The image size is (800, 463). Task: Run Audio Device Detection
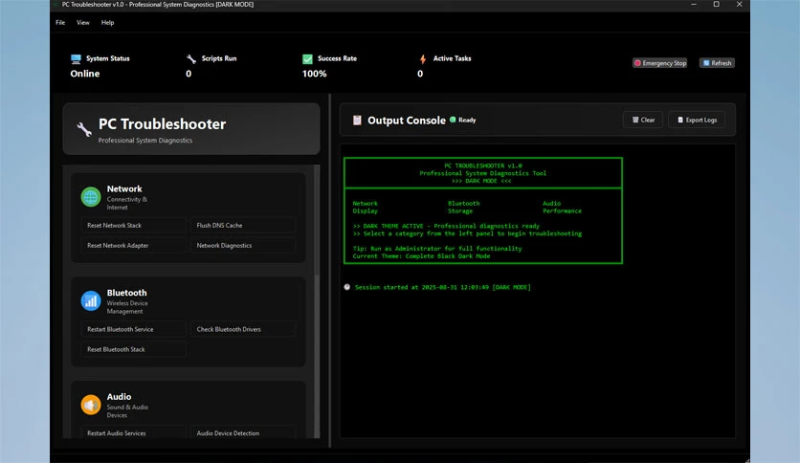(243, 432)
